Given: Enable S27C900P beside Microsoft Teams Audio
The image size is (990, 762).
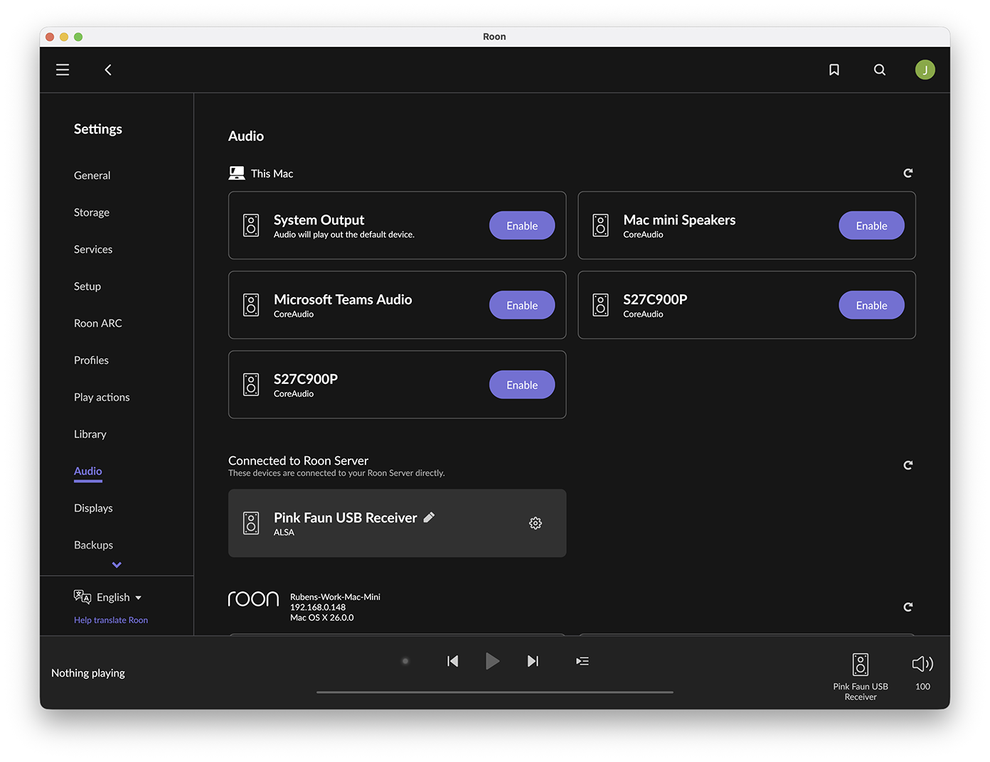Looking at the screenshot, I should click(872, 305).
